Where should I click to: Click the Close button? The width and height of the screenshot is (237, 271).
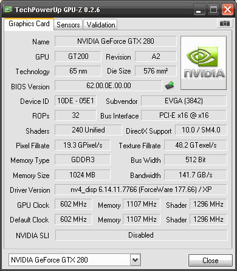(210, 260)
